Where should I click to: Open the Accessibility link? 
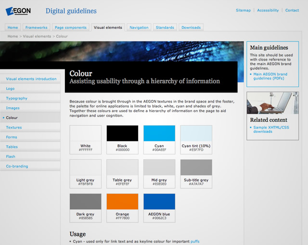(x=268, y=10)
